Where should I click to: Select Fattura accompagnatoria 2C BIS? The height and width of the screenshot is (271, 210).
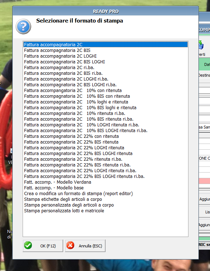106,50
